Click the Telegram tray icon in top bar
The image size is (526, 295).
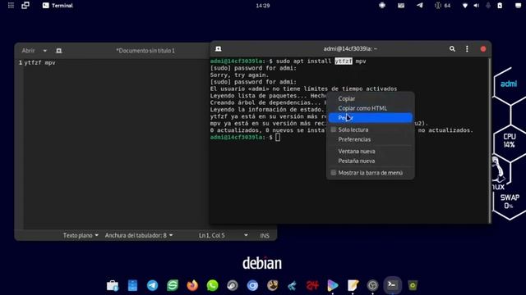coord(420,6)
